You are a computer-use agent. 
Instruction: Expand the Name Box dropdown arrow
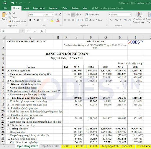pyautogui.click(x=18, y=31)
